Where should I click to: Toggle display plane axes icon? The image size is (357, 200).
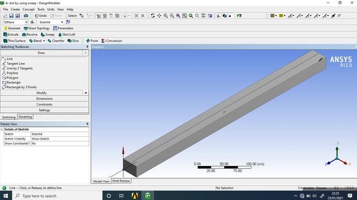(x=218, y=16)
